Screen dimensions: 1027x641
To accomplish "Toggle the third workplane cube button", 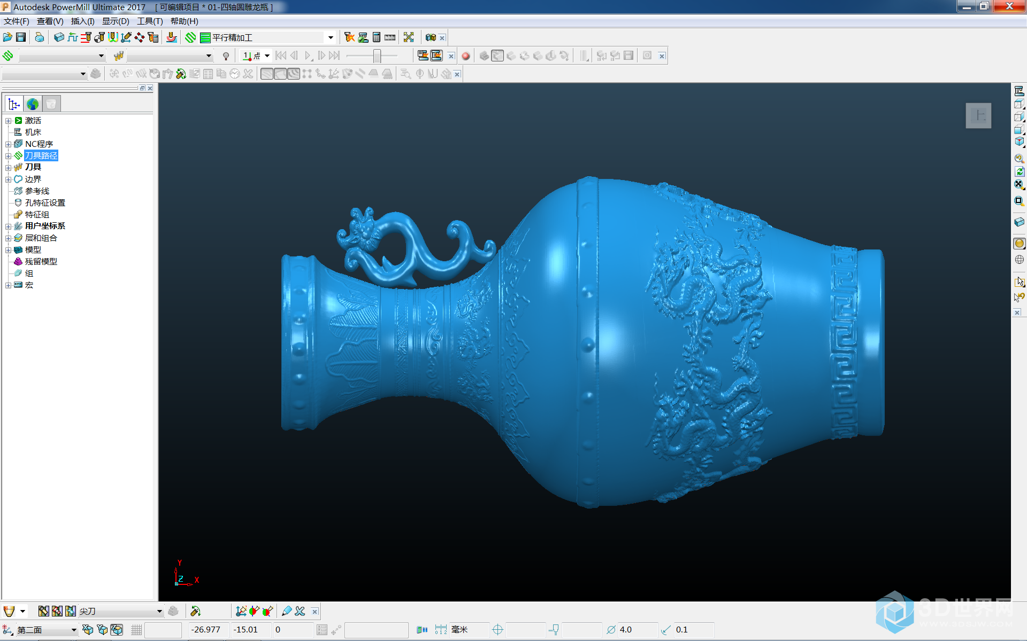I will 117,630.
